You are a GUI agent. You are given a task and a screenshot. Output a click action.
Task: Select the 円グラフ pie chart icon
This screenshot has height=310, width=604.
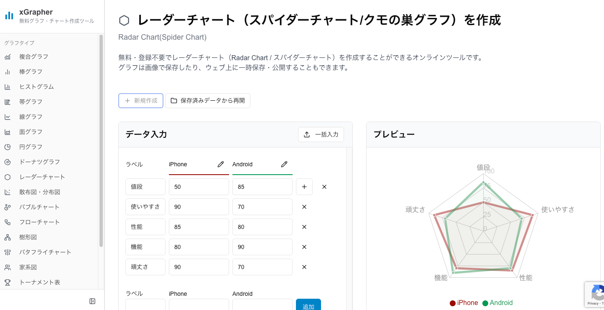pos(8,147)
